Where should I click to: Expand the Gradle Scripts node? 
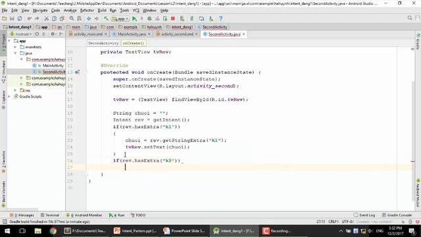coord(9,97)
